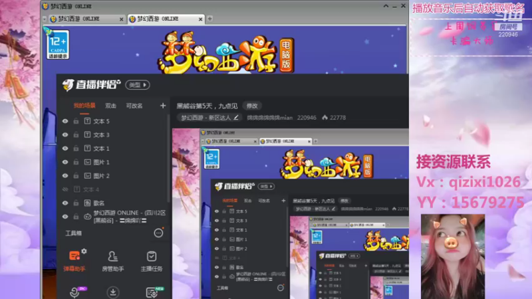Open the 主播任务 tool
Viewport: 532px width, 299px height.
pyautogui.click(x=152, y=260)
